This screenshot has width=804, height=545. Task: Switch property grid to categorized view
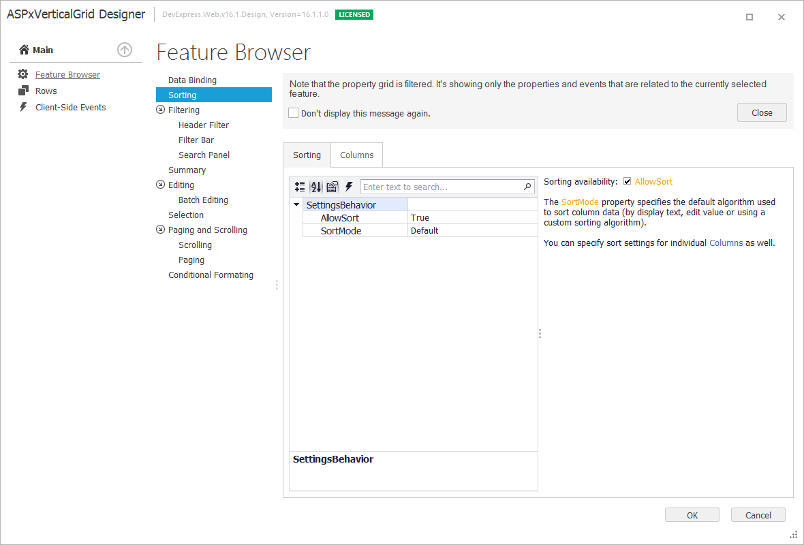(300, 187)
